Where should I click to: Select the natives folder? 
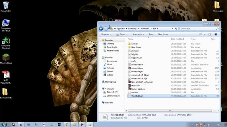pyautogui.click(x=134, y=44)
